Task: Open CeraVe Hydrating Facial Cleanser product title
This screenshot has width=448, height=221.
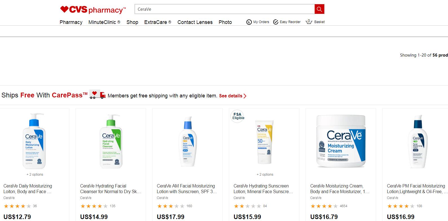Action: (111, 189)
